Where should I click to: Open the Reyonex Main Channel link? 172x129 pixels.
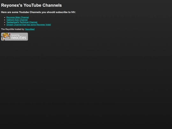[x=18, y=17]
